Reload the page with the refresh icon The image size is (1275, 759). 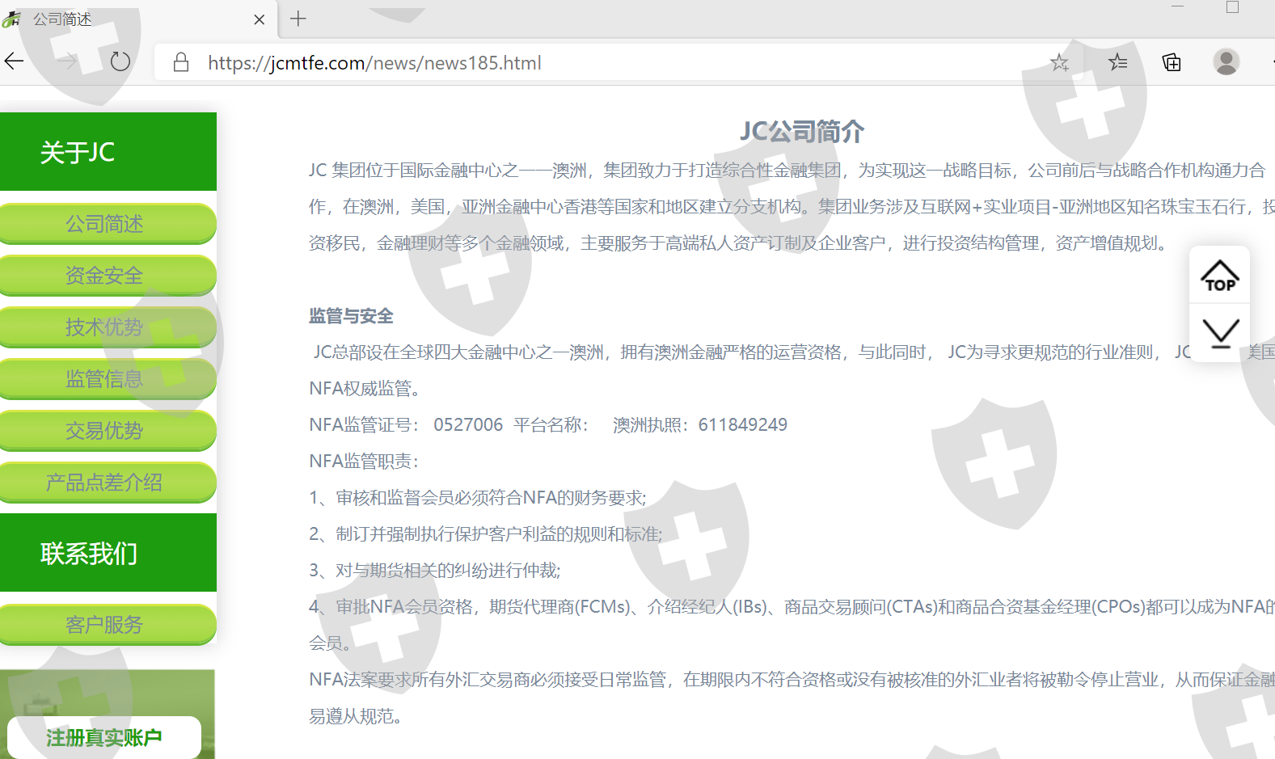coord(120,61)
